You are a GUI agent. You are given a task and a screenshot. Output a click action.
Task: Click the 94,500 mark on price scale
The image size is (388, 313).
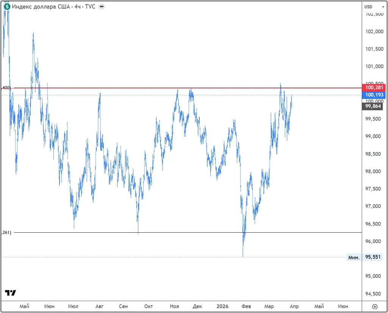point(374,294)
